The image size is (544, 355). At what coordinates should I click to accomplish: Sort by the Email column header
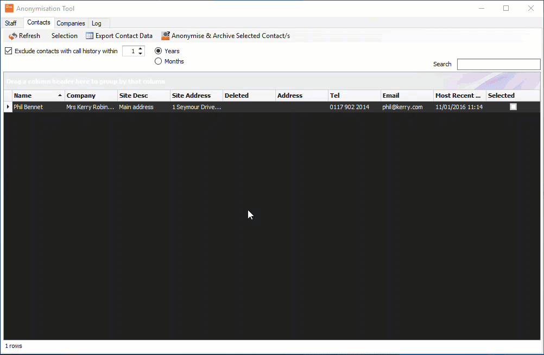(x=407, y=96)
